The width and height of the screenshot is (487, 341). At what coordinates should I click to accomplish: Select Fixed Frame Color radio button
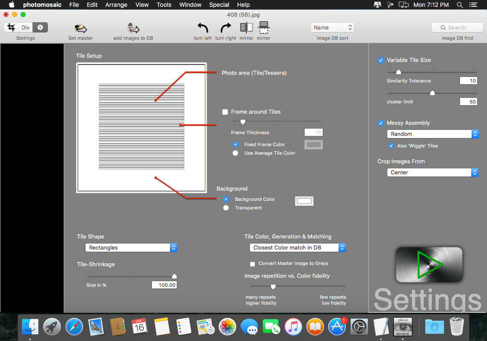(235, 144)
